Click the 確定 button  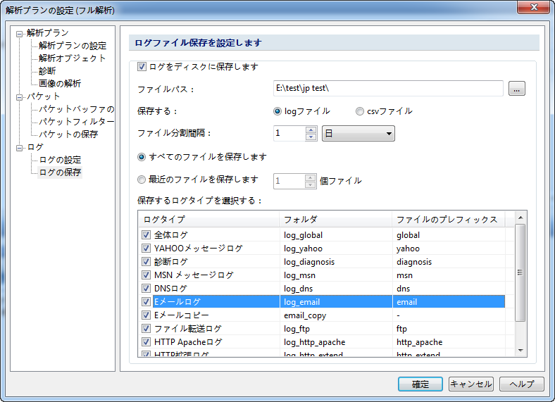click(420, 384)
